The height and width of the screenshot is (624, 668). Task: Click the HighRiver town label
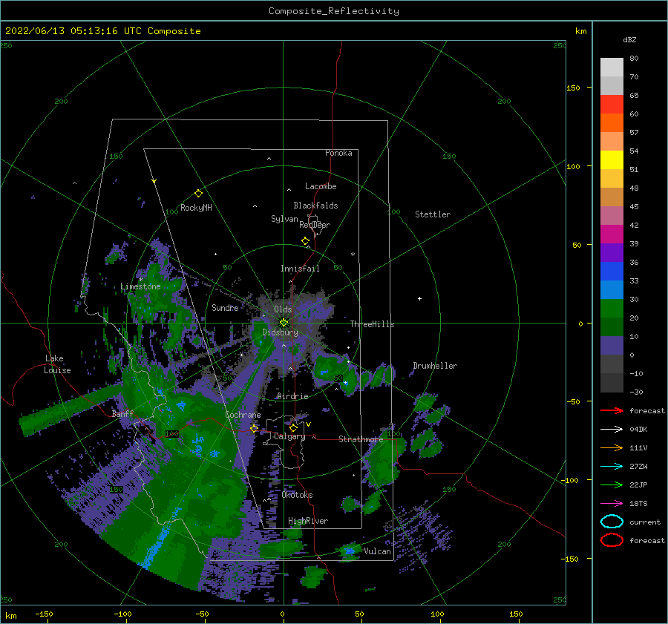pyautogui.click(x=308, y=521)
